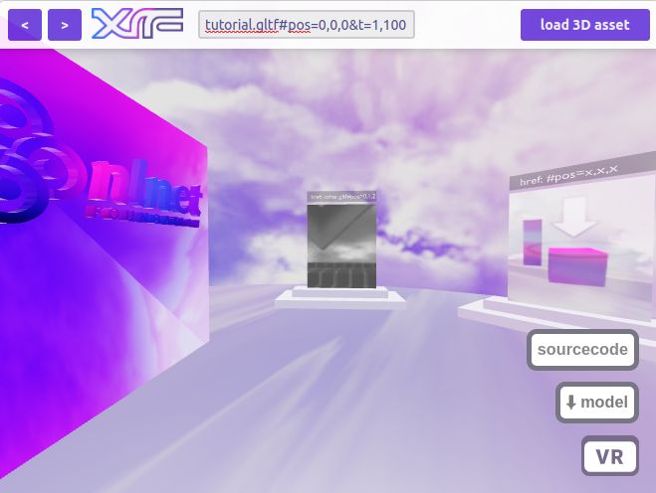656x493 pixels.
Task: Click the forward navigation arrow button
Action: 65,25
